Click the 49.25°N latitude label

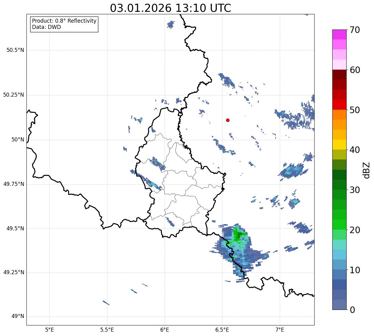(x=14, y=273)
